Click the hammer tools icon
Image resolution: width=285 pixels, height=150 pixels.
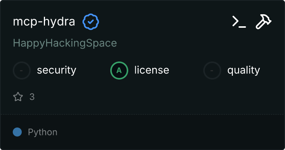264,22
